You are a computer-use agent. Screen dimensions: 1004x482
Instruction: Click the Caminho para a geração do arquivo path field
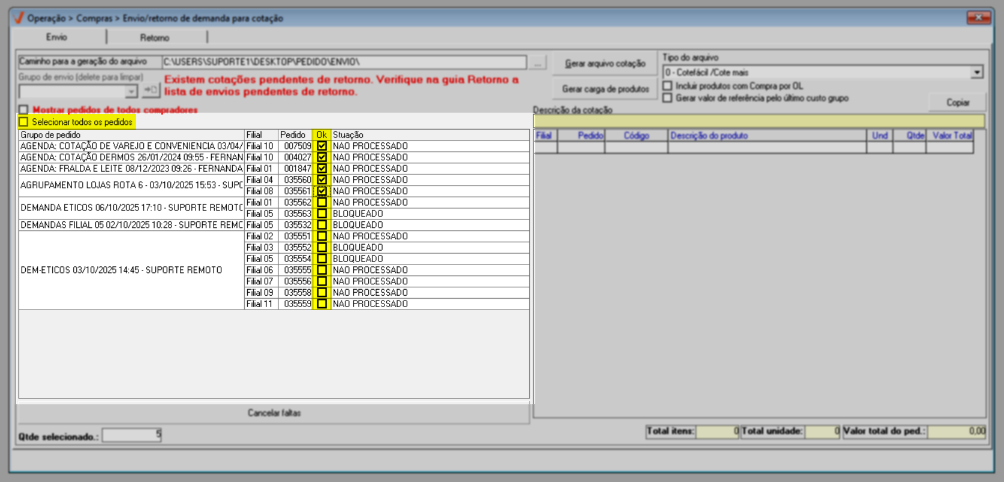click(344, 62)
